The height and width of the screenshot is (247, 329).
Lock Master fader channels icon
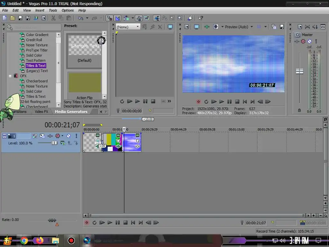[299, 110]
